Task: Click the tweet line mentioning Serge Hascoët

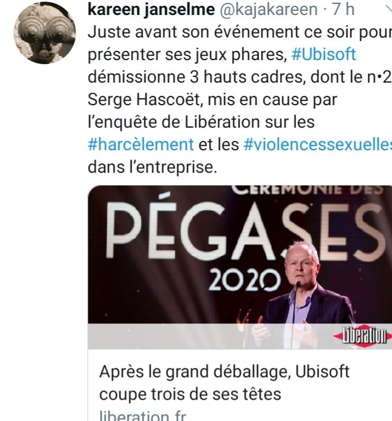Action: 212,99
